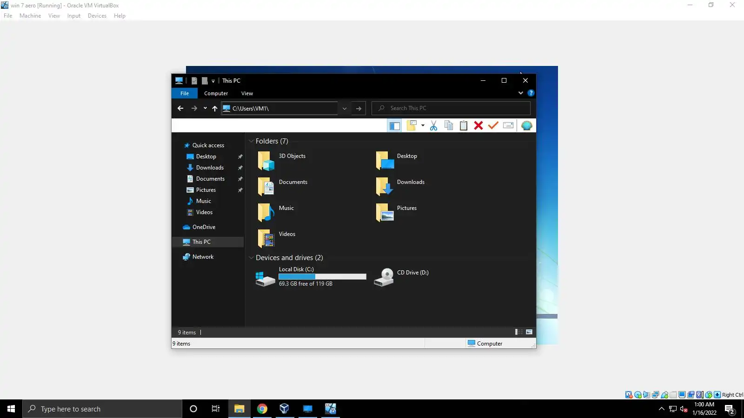Click the Paste clipboard icon

click(464, 125)
